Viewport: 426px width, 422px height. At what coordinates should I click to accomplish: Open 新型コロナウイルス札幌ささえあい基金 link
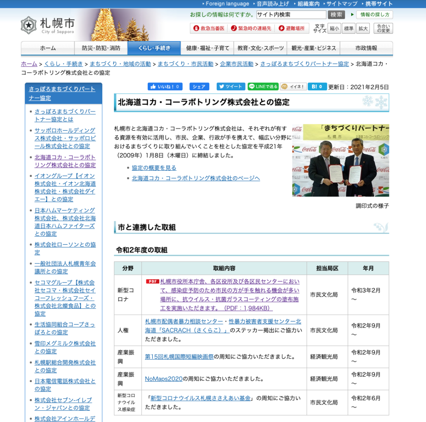pos(201,398)
